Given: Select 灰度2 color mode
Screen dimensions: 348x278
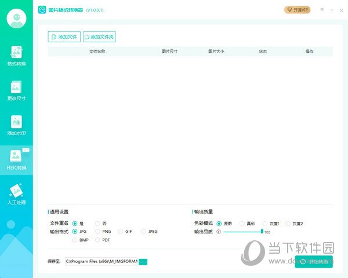Looking at the screenshot, I should [294, 224].
